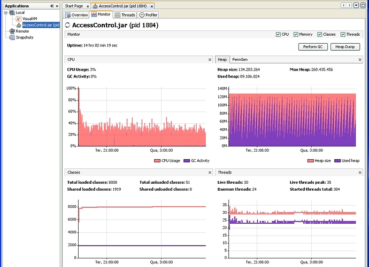The height and width of the screenshot is (267, 369).
Task: Close the Applications side panel
Action: click(x=57, y=6)
